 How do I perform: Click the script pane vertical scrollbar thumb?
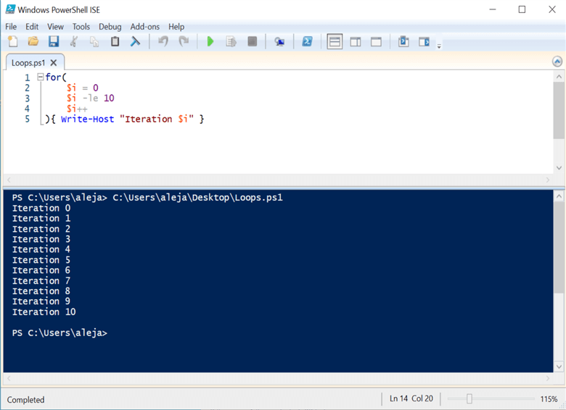coord(559,110)
